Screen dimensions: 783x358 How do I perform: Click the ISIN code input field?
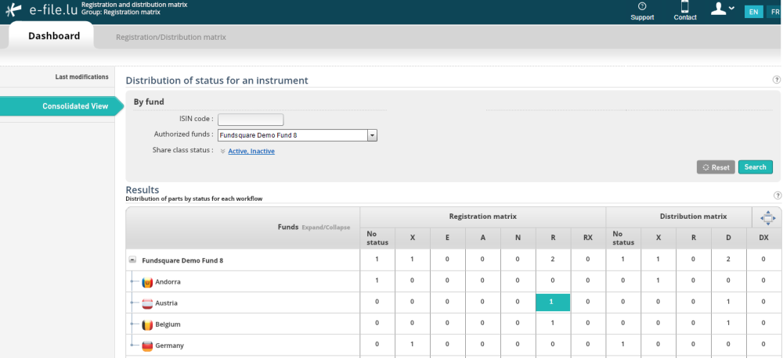click(x=251, y=120)
